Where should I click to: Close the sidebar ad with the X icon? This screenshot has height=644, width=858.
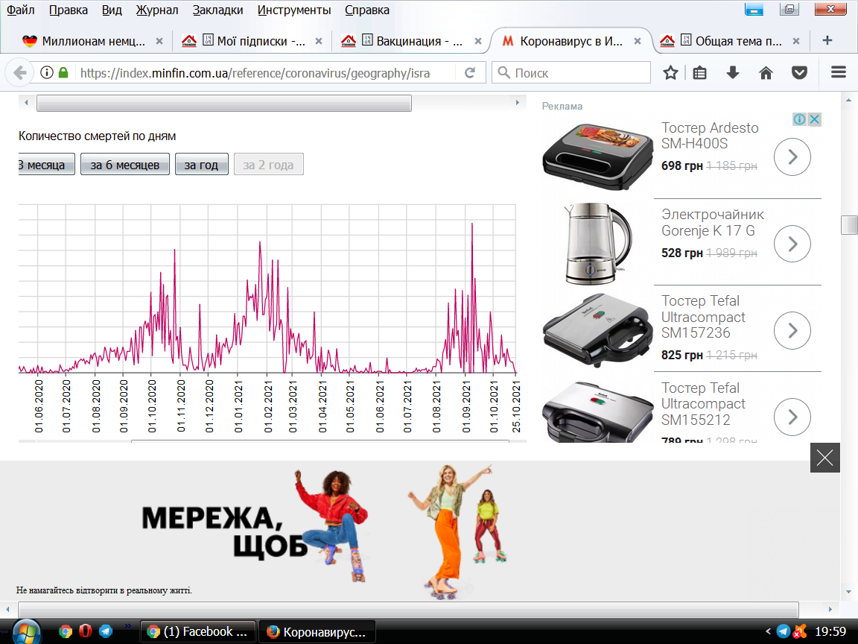815,119
